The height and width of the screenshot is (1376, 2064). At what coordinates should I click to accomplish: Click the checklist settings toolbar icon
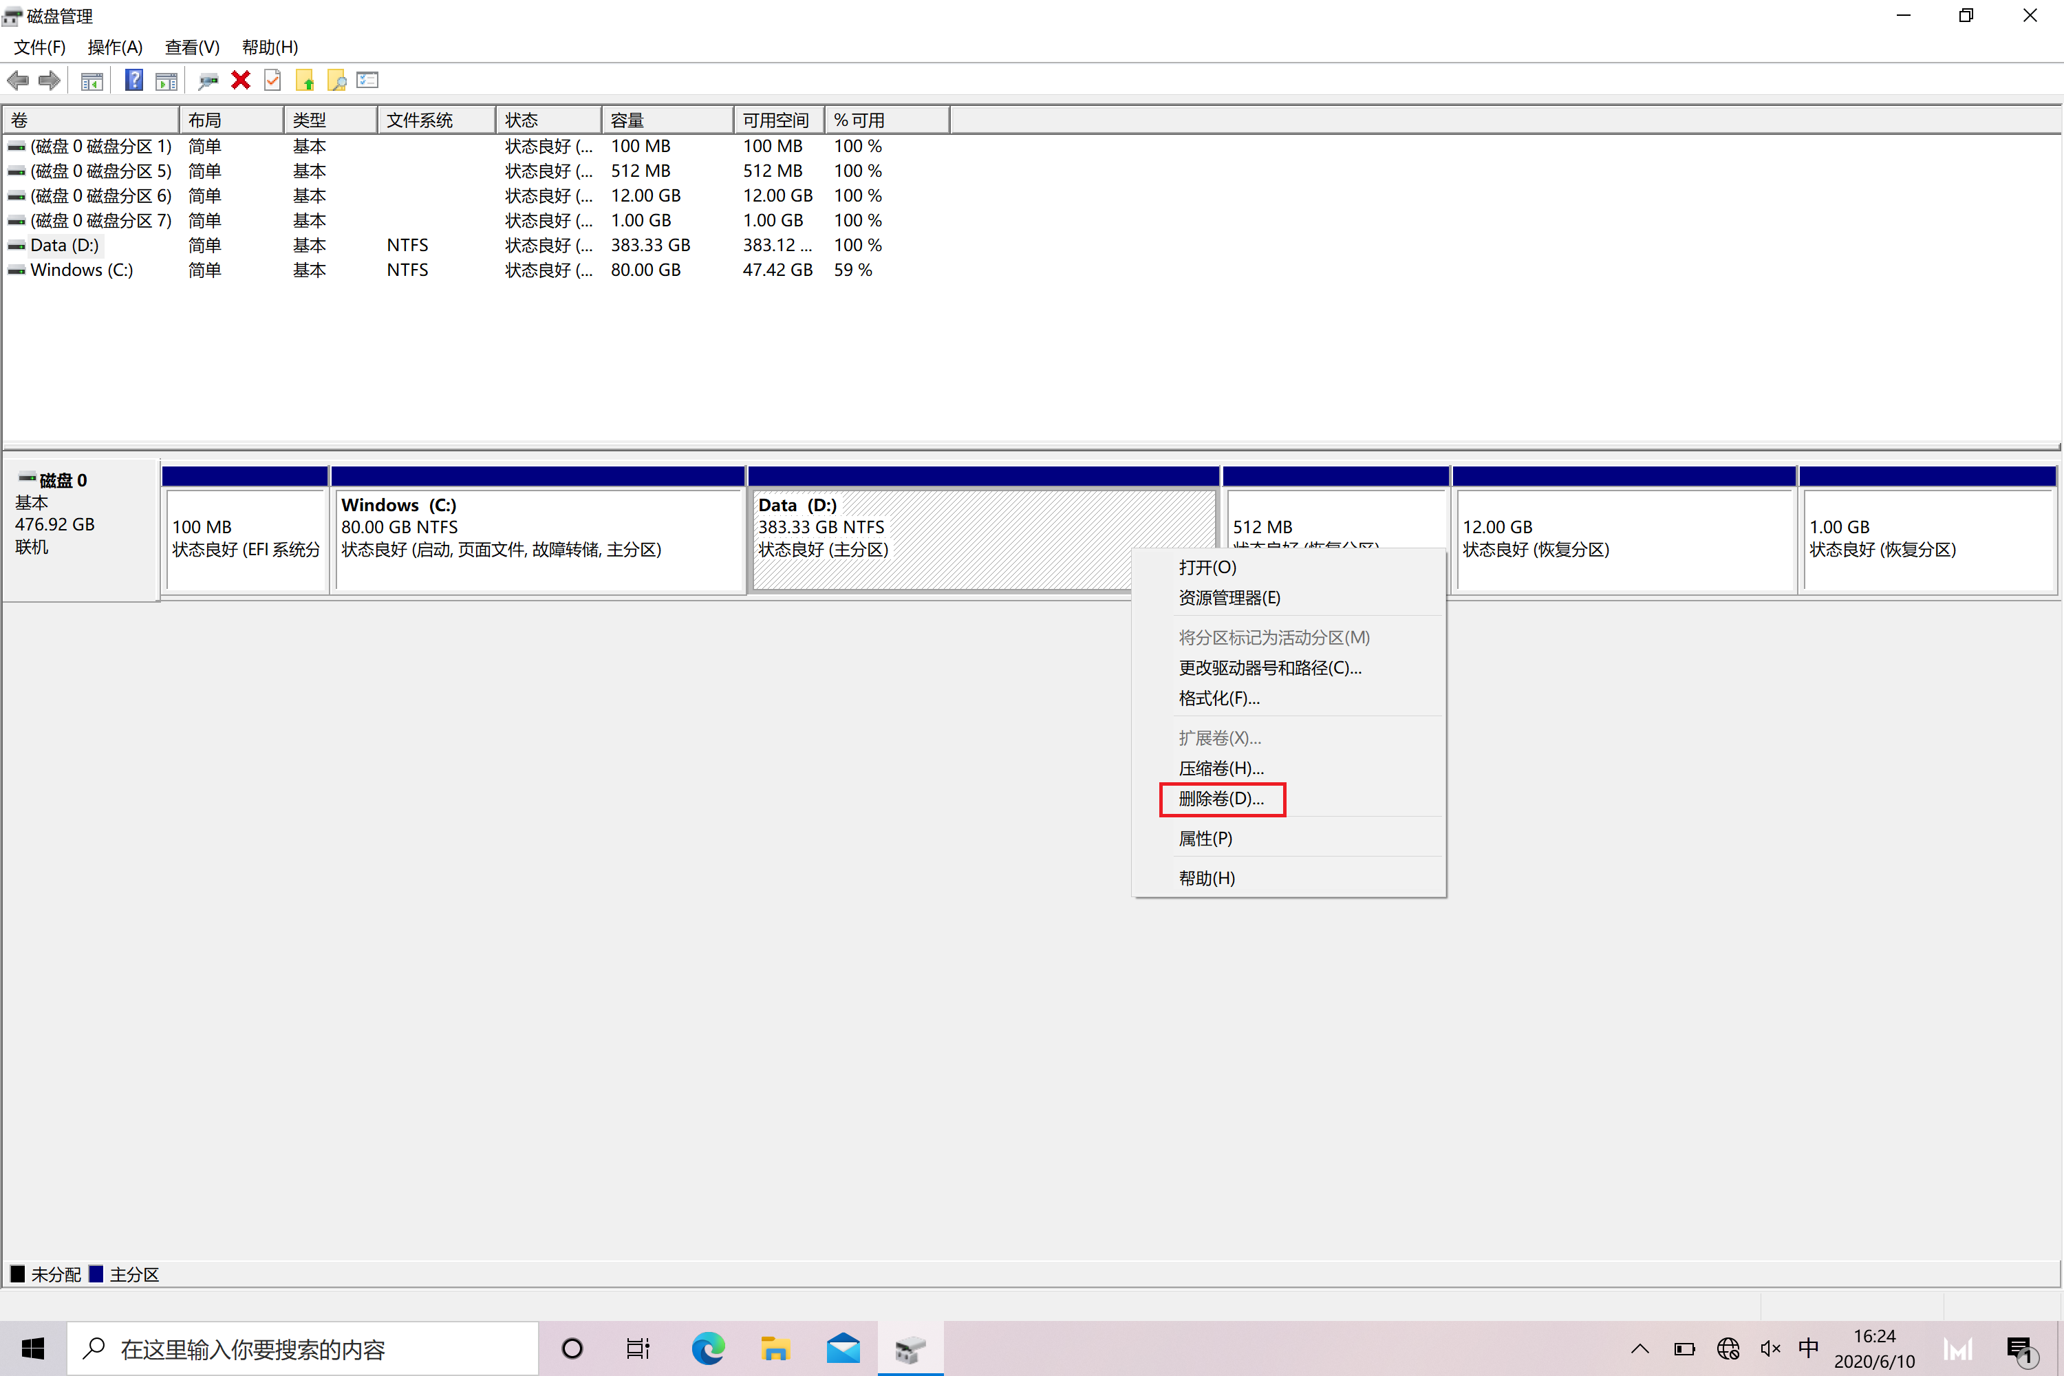pos(367,80)
